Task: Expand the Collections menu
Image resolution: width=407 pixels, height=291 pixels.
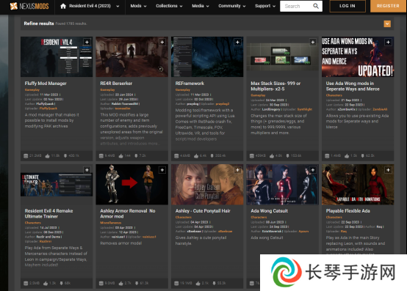Action: point(169,6)
